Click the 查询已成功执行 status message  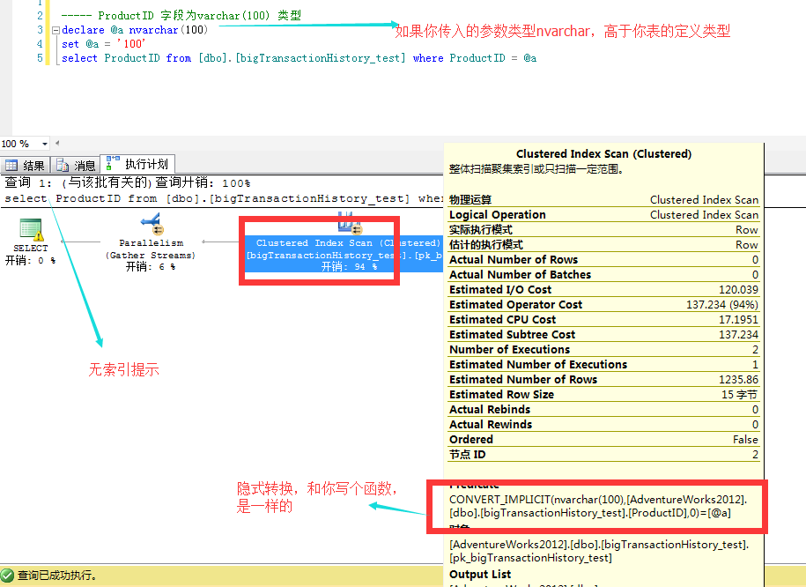[57, 576]
